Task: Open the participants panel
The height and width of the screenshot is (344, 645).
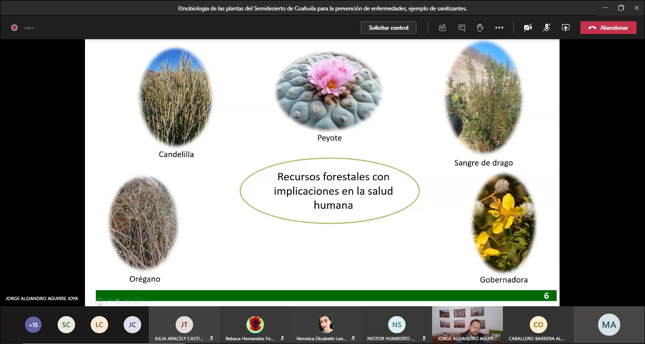Action: click(x=442, y=28)
